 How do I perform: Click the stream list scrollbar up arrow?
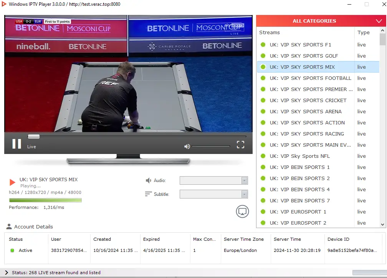[382, 30]
